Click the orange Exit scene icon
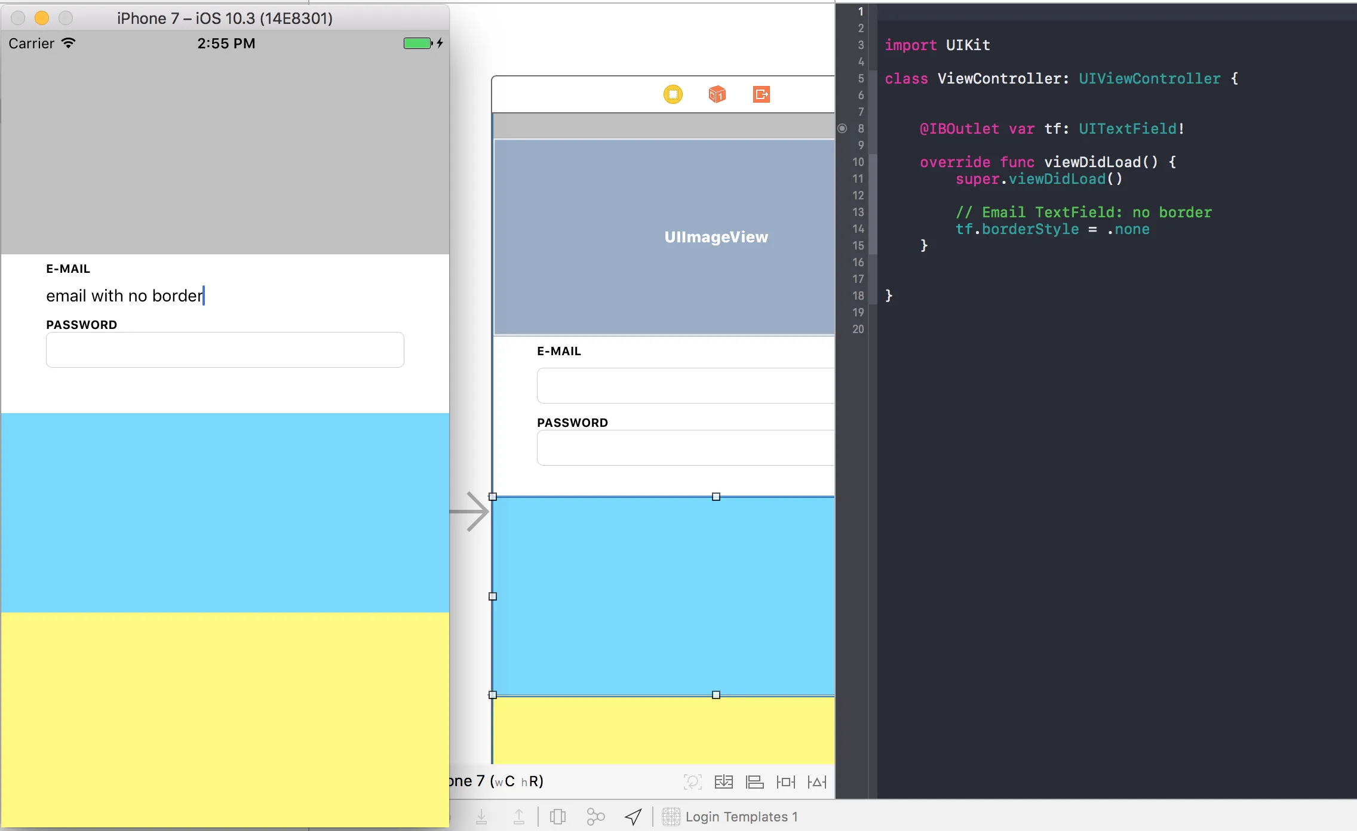Viewport: 1357px width, 831px height. (x=761, y=94)
